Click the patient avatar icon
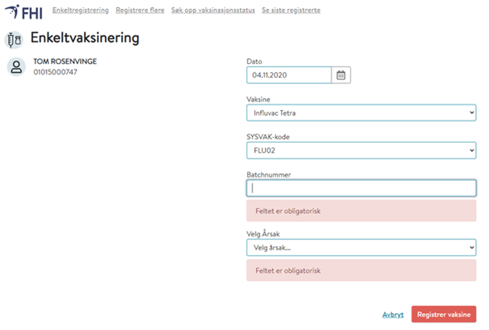This screenshot has width=489, height=330. pyautogui.click(x=16, y=67)
